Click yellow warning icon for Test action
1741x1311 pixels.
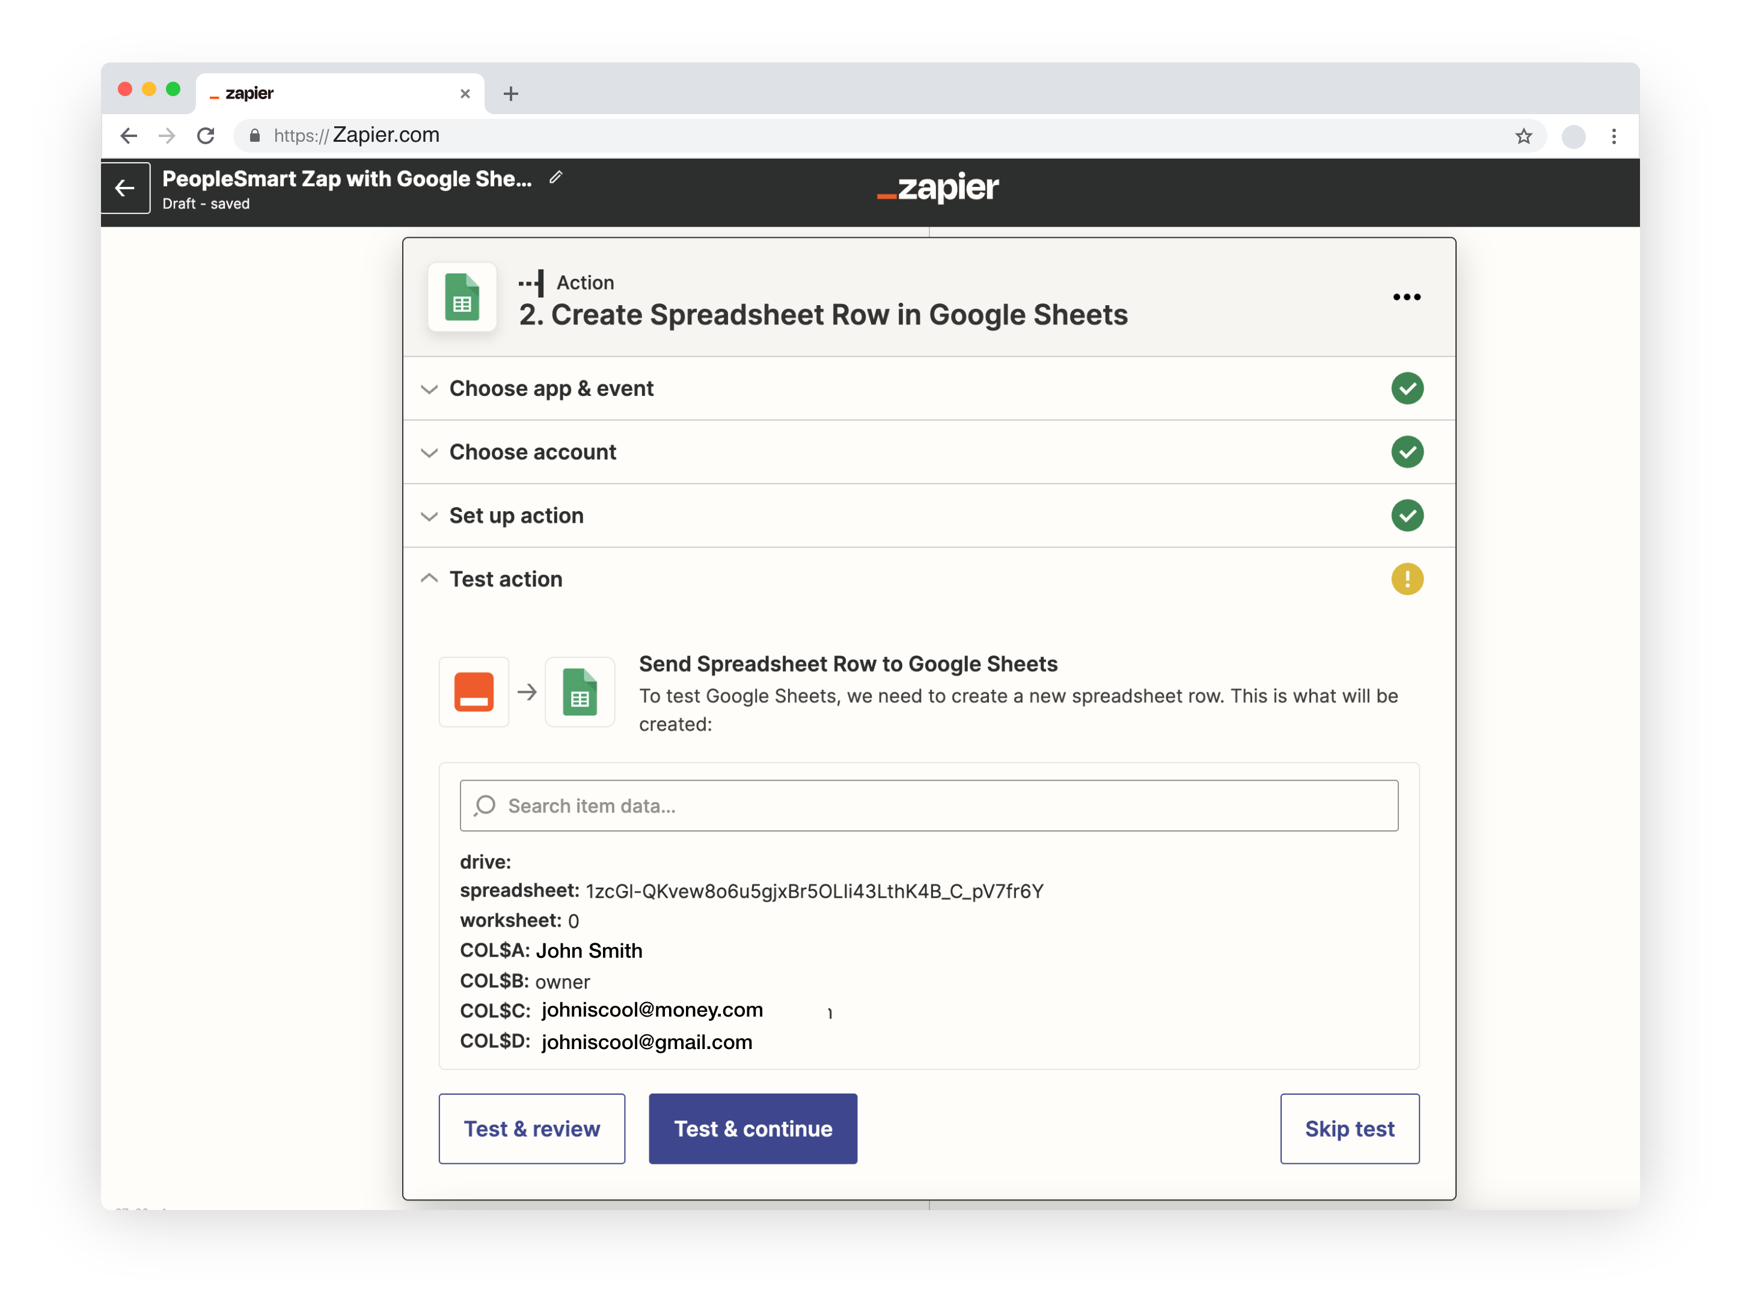(1407, 580)
